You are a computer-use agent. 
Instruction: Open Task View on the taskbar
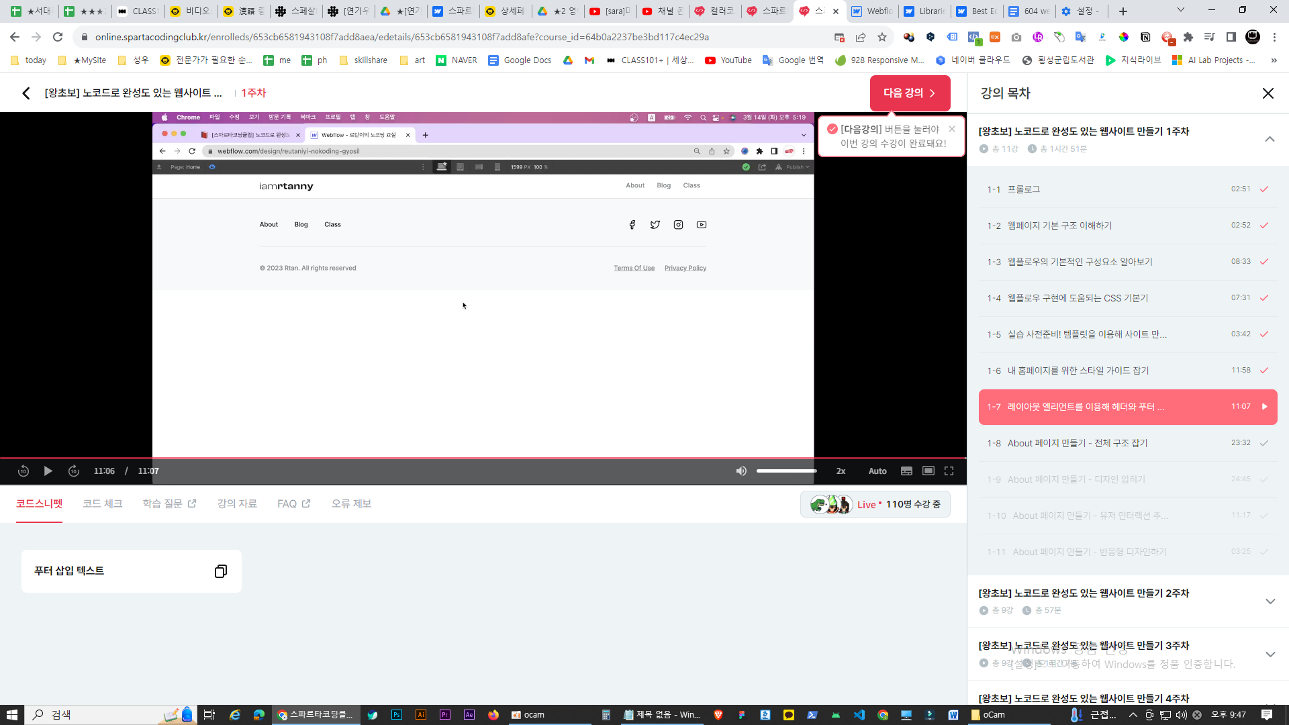[209, 715]
